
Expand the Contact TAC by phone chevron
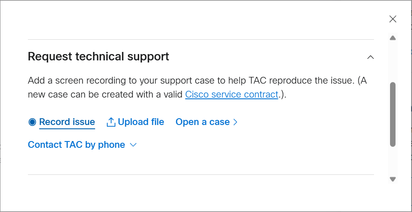(x=134, y=145)
